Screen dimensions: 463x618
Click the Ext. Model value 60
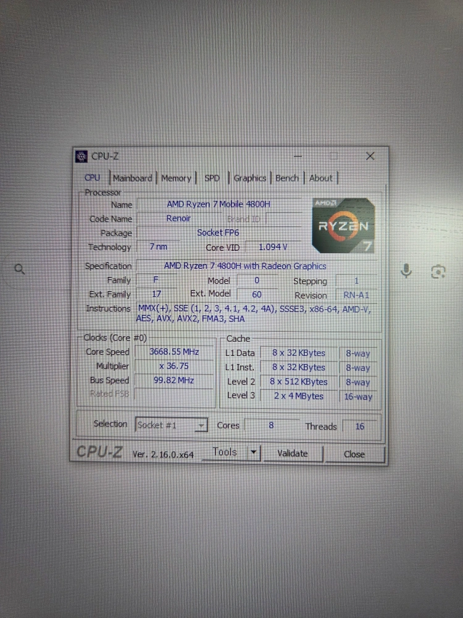tap(257, 294)
